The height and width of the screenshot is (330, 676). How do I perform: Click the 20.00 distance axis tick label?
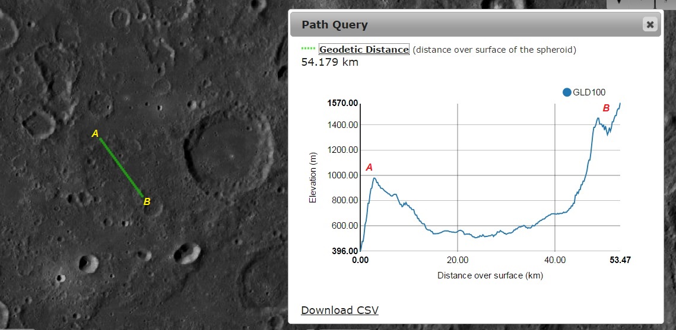point(458,261)
